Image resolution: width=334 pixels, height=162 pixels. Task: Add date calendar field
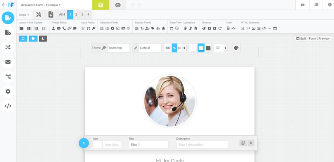(x=172, y=28)
